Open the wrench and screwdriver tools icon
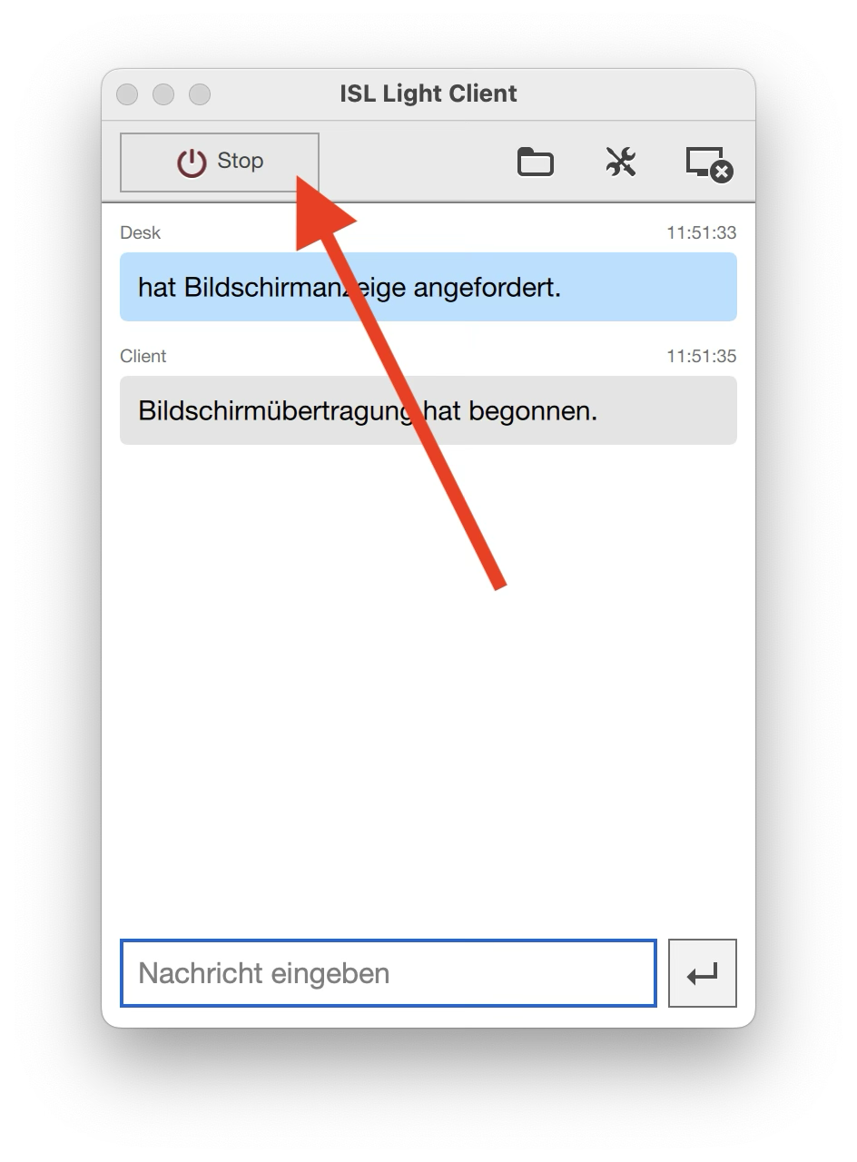 click(x=621, y=162)
